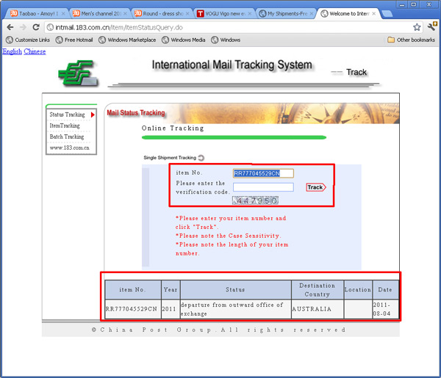
Task: Minimize the browser window
Action: tap(402, 5)
